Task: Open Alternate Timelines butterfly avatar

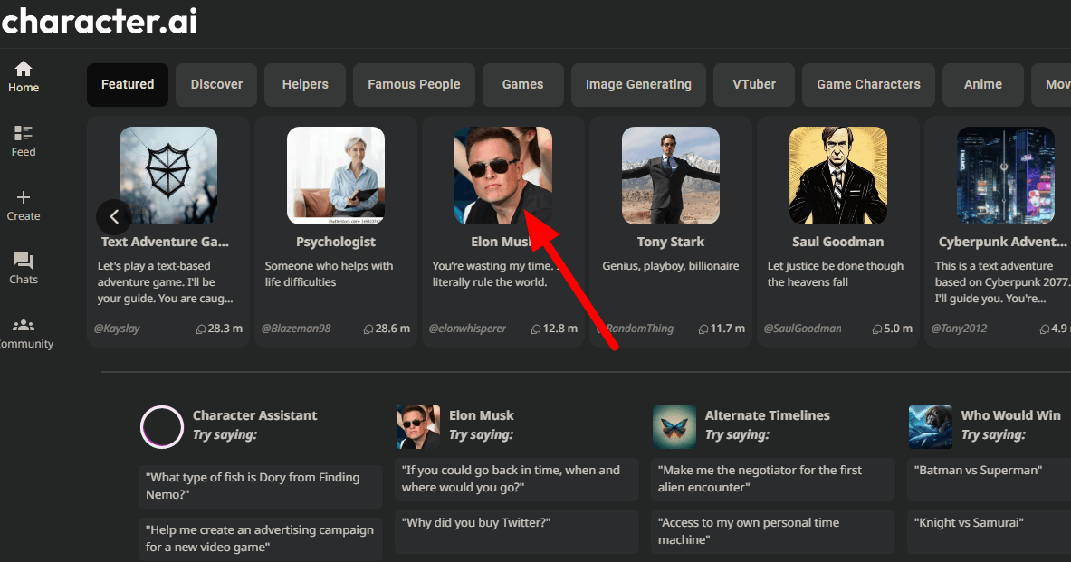Action: [x=674, y=427]
